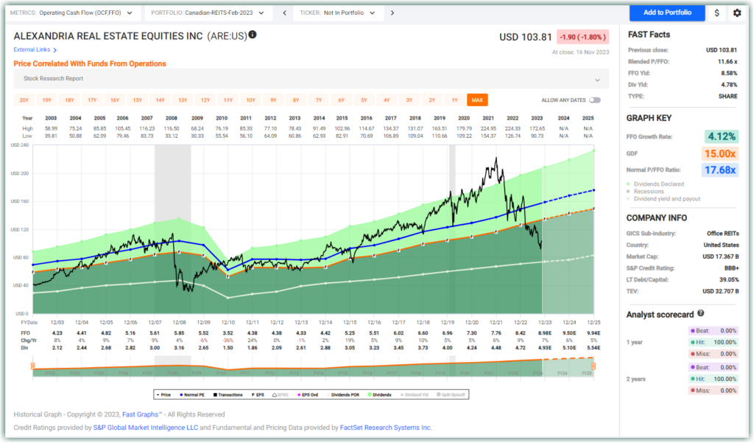Image resolution: width=754 pixels, height=443 pixels.
Task: Click the left chevron to view previous ticker
Action: 284,13
